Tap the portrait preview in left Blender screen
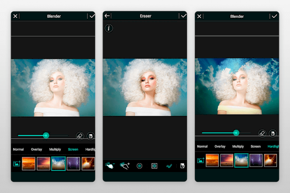Screen dimensions: 290x193 [x=53, y=88]
